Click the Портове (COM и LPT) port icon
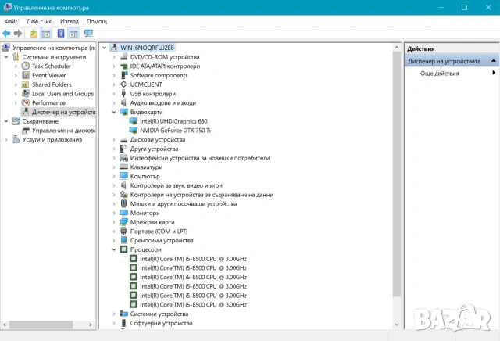The width and height of the screenshot is (500, 341). (123, 232)
